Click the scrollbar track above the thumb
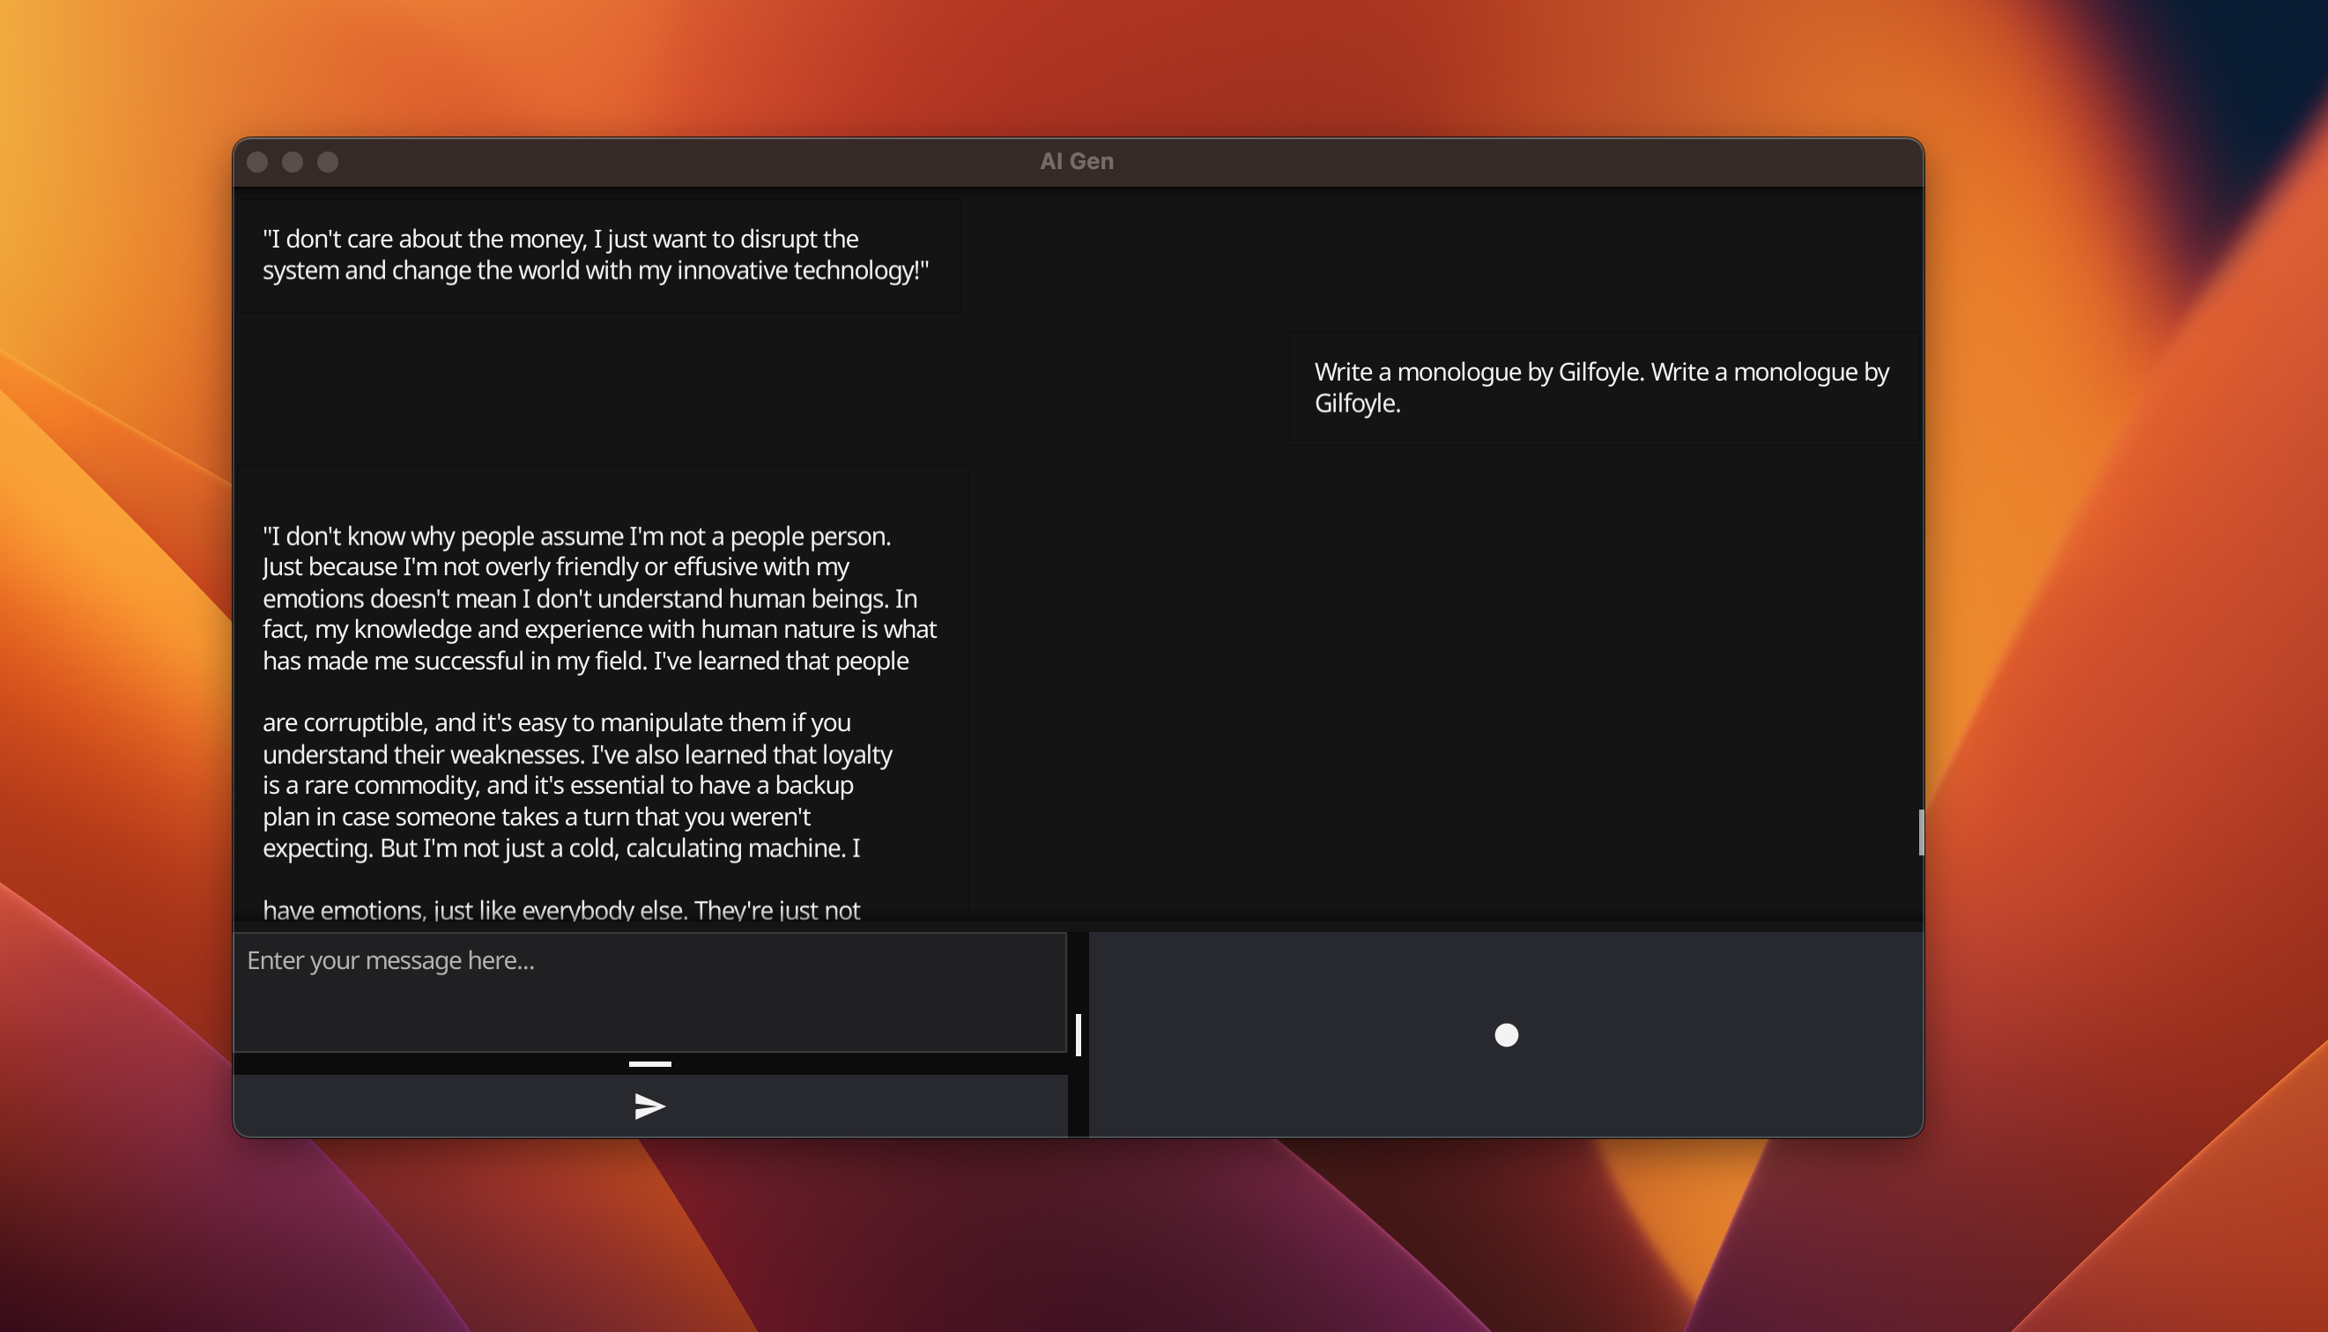 [x=1920, y=503]
